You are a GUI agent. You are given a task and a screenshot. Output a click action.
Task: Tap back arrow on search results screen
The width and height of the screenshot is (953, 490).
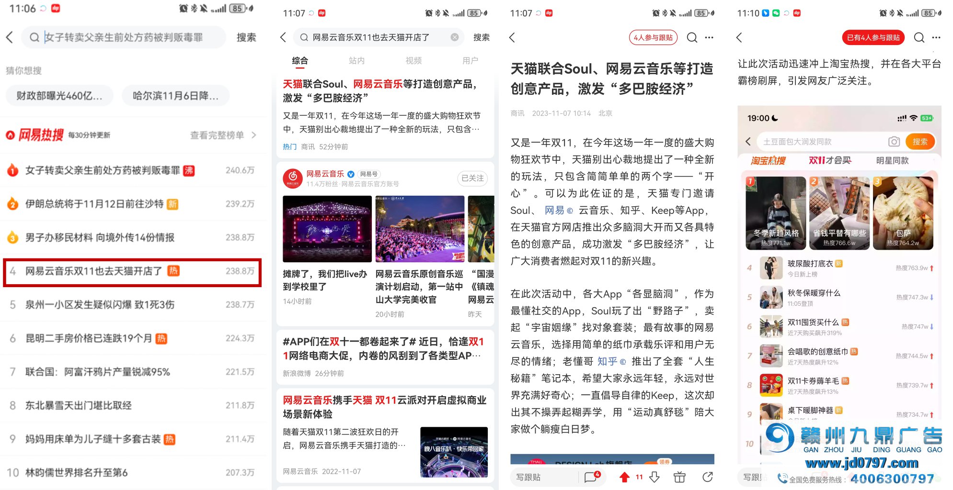[x=283, y=37]
